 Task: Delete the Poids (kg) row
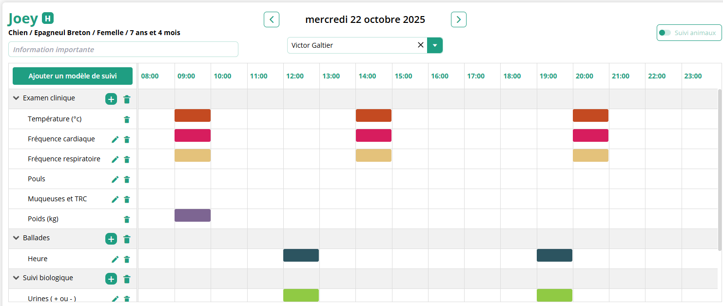[127, 219]
